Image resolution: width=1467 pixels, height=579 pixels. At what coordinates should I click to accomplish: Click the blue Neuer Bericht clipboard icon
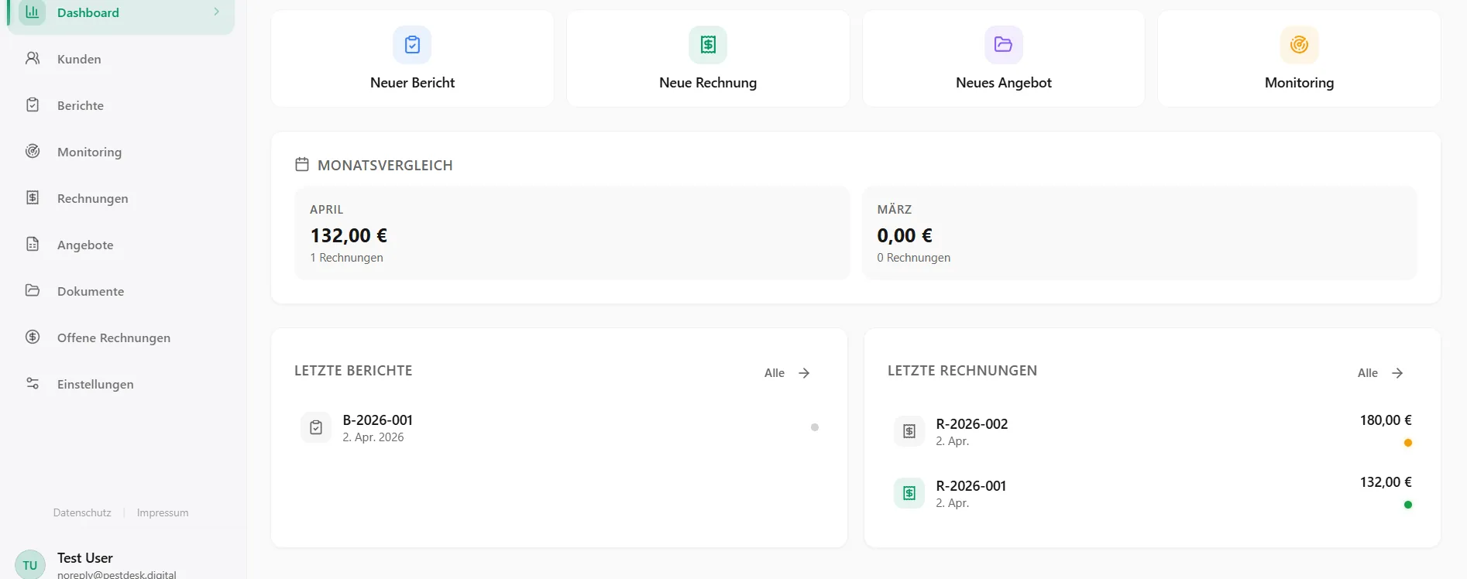click(x=412, y=45)
